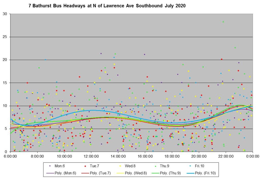Select the red diamond point at 20 near 22:00
Image resolution: width=260 pixels, height=178 pixels.
coord(222,59)
